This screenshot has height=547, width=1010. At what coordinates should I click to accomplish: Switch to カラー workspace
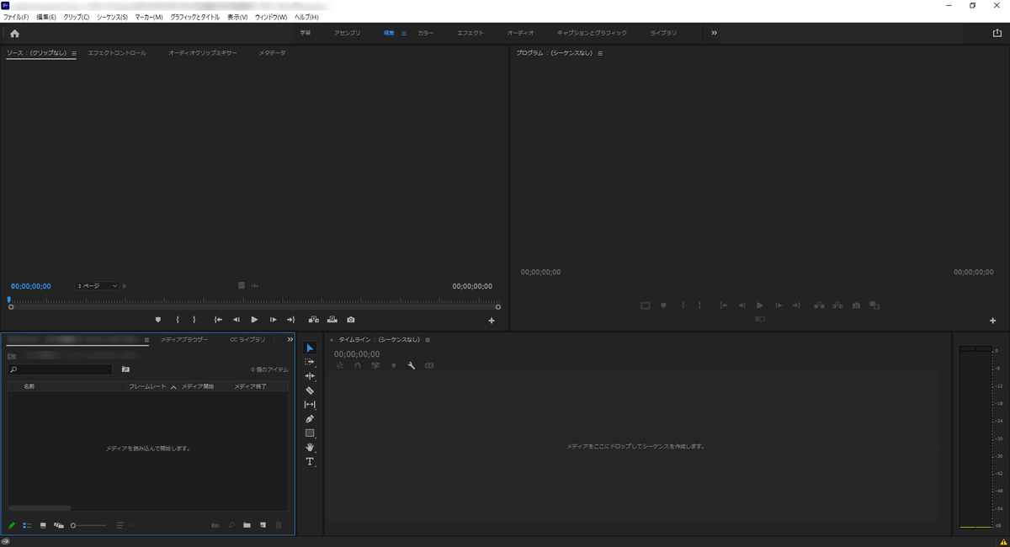click(426, 33)
